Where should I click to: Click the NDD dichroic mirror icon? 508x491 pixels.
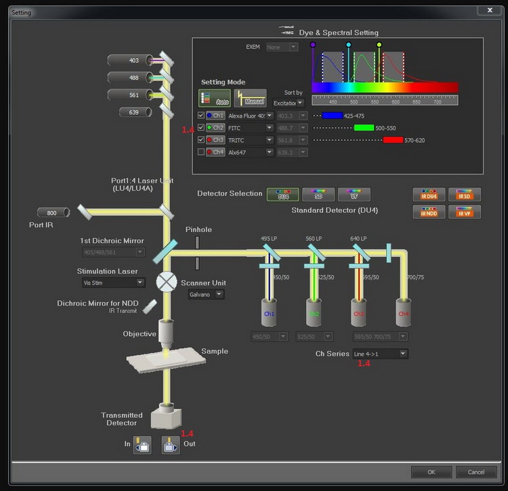[x=150, y=306]
